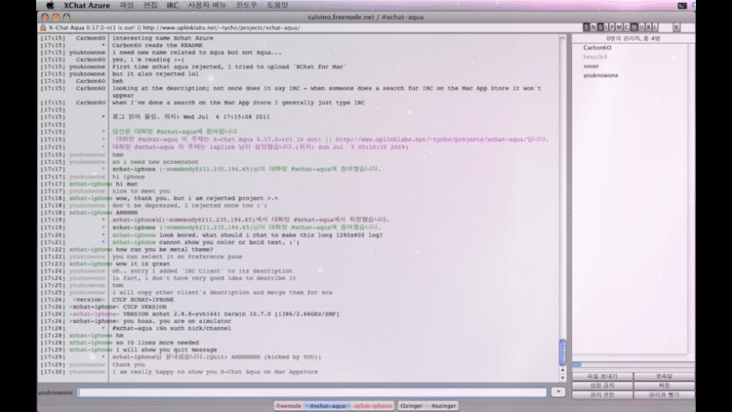The image size is (732, 412).
Task: Click the user count header above user list
Action: click(633, 39)
